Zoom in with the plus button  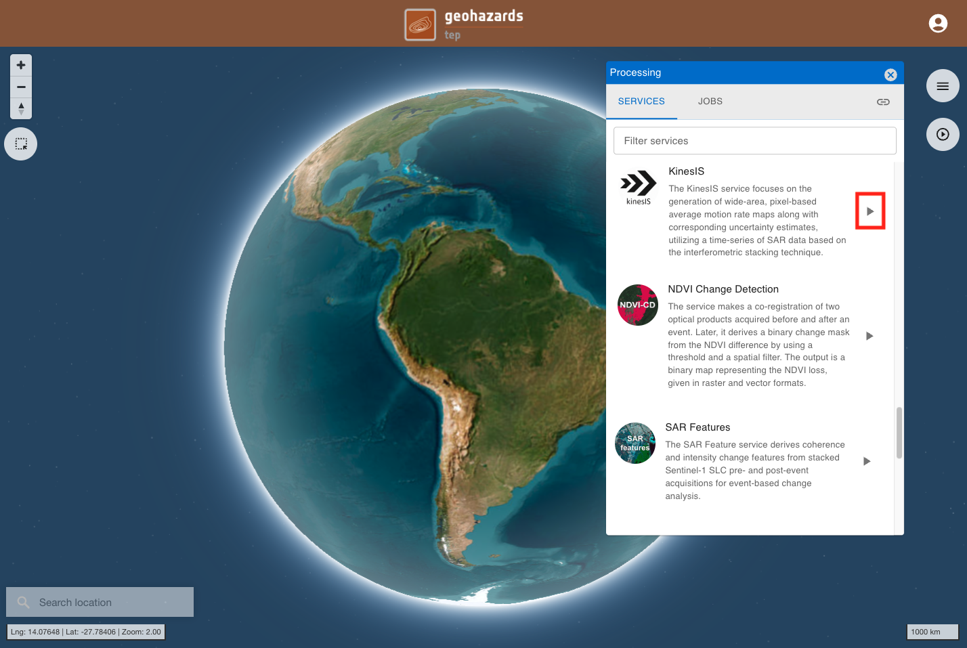(x=21, y=65)
